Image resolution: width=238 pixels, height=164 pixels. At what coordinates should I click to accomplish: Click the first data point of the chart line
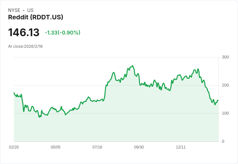coord(14,93)
